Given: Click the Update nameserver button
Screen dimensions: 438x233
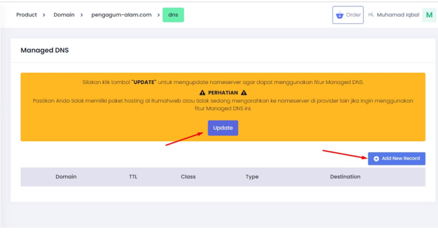Looking at the screenshot, I should click(223, 128).
